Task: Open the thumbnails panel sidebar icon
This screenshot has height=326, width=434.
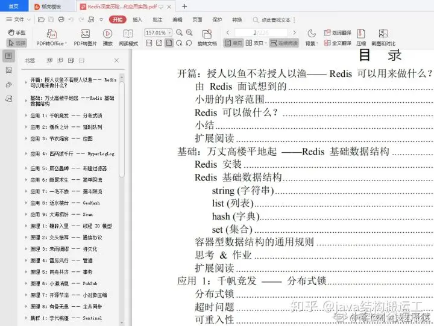Action: click(8, 70)
